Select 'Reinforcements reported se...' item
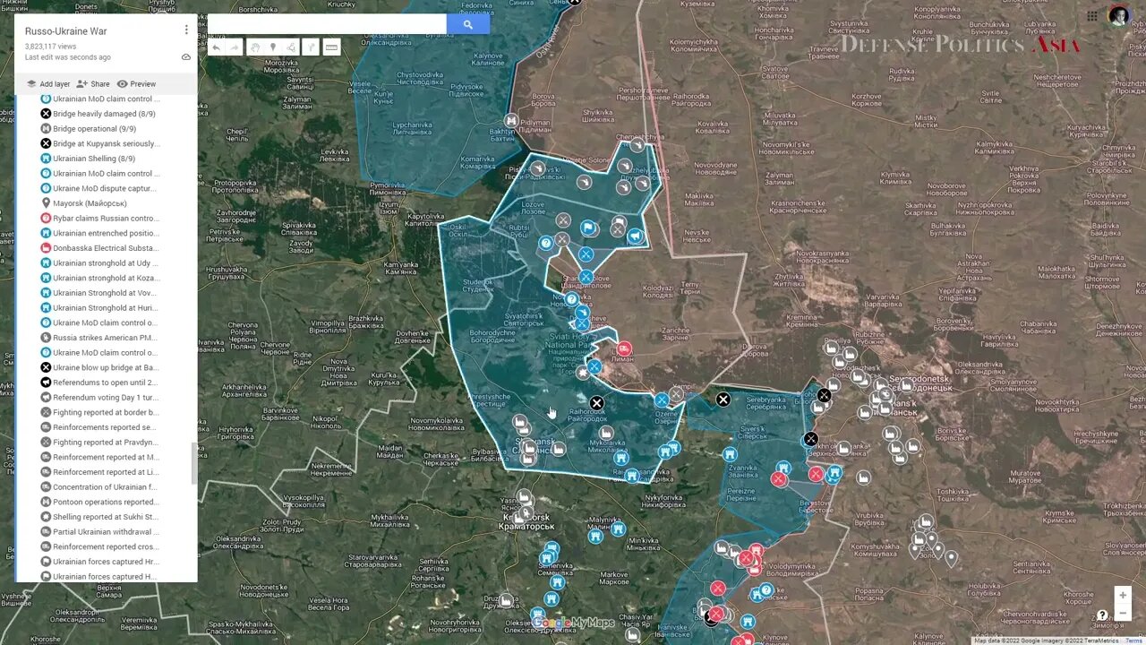 pos(106,427)
